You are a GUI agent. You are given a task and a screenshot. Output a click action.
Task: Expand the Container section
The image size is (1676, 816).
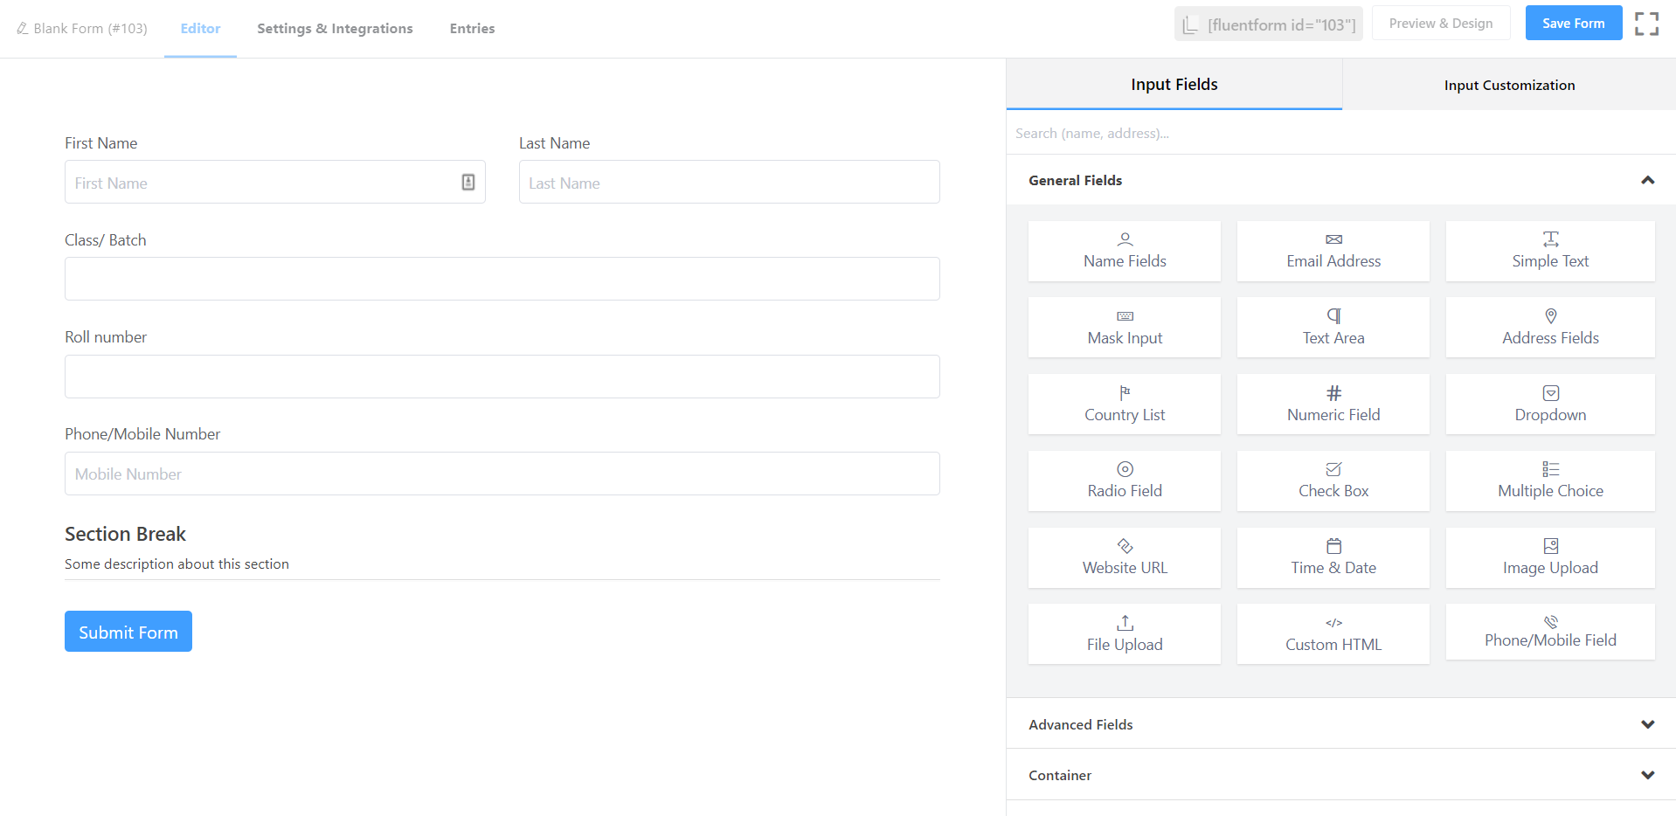(x=1647, y=775)
